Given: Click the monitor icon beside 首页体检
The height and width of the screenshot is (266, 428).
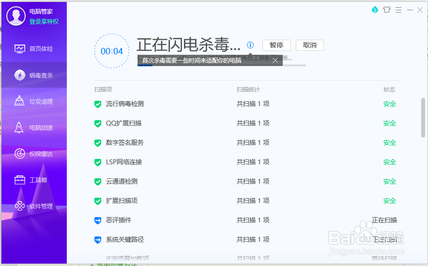Looking at the screenshot, I should click(x=20, y=49).
